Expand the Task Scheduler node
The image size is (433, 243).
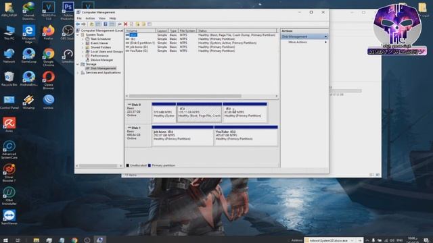pyautogui.click(x=83, y=39)
